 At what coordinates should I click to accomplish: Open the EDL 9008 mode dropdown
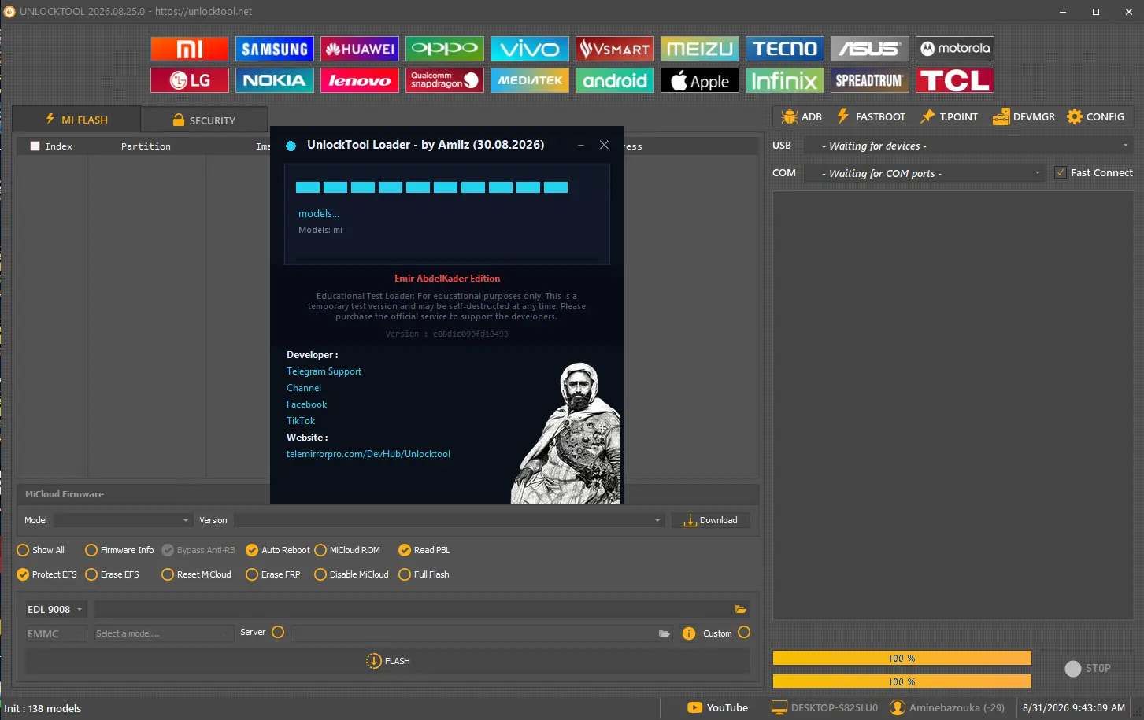pyautogui.click(x=56, y=609)
